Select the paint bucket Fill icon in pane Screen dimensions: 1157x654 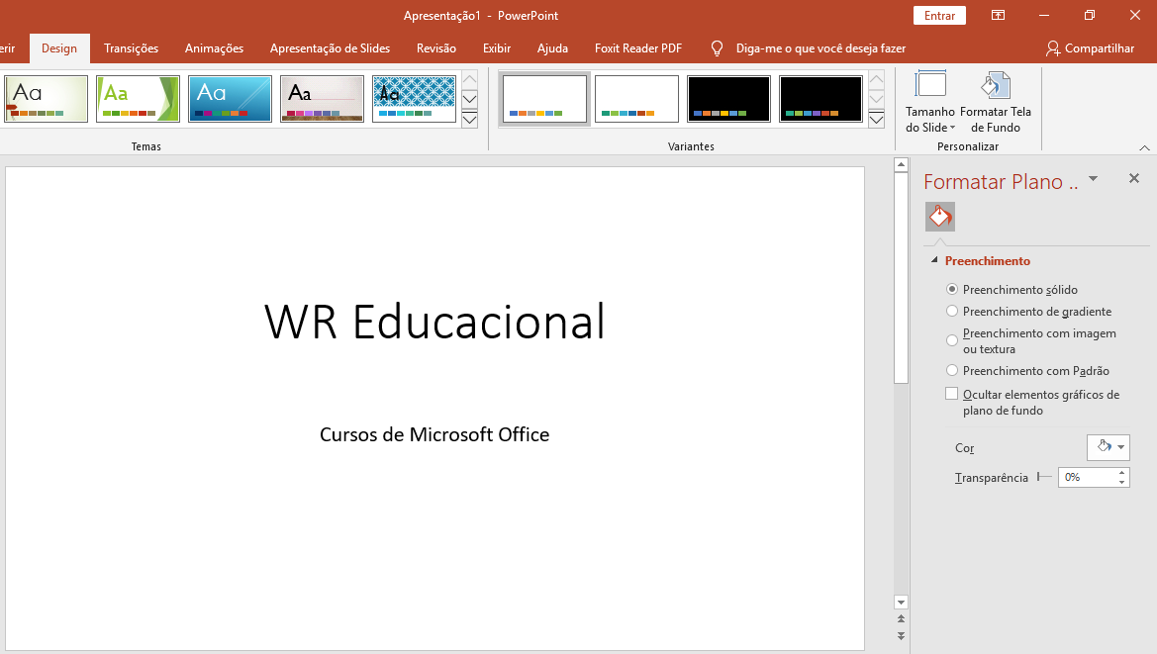click(x=939, y=217)
